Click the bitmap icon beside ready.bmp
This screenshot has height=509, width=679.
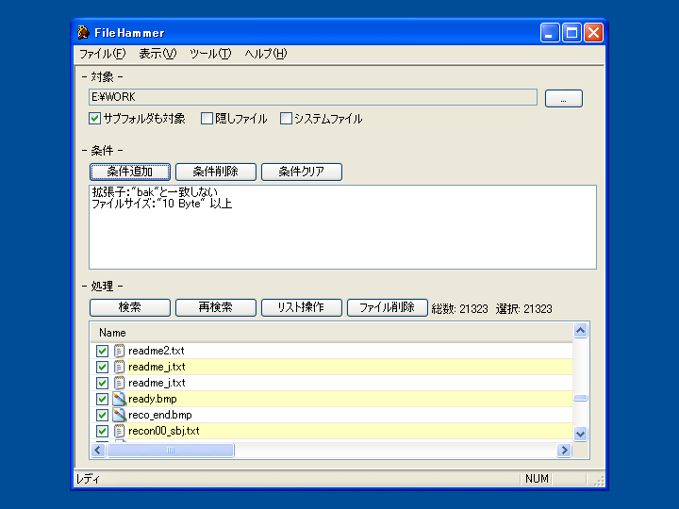pyautogui.click(x=119, y=399)
